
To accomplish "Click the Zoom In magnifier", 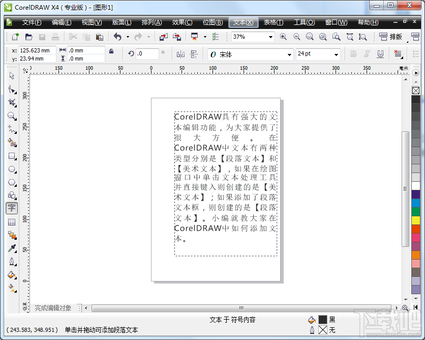I will point(283,37).
